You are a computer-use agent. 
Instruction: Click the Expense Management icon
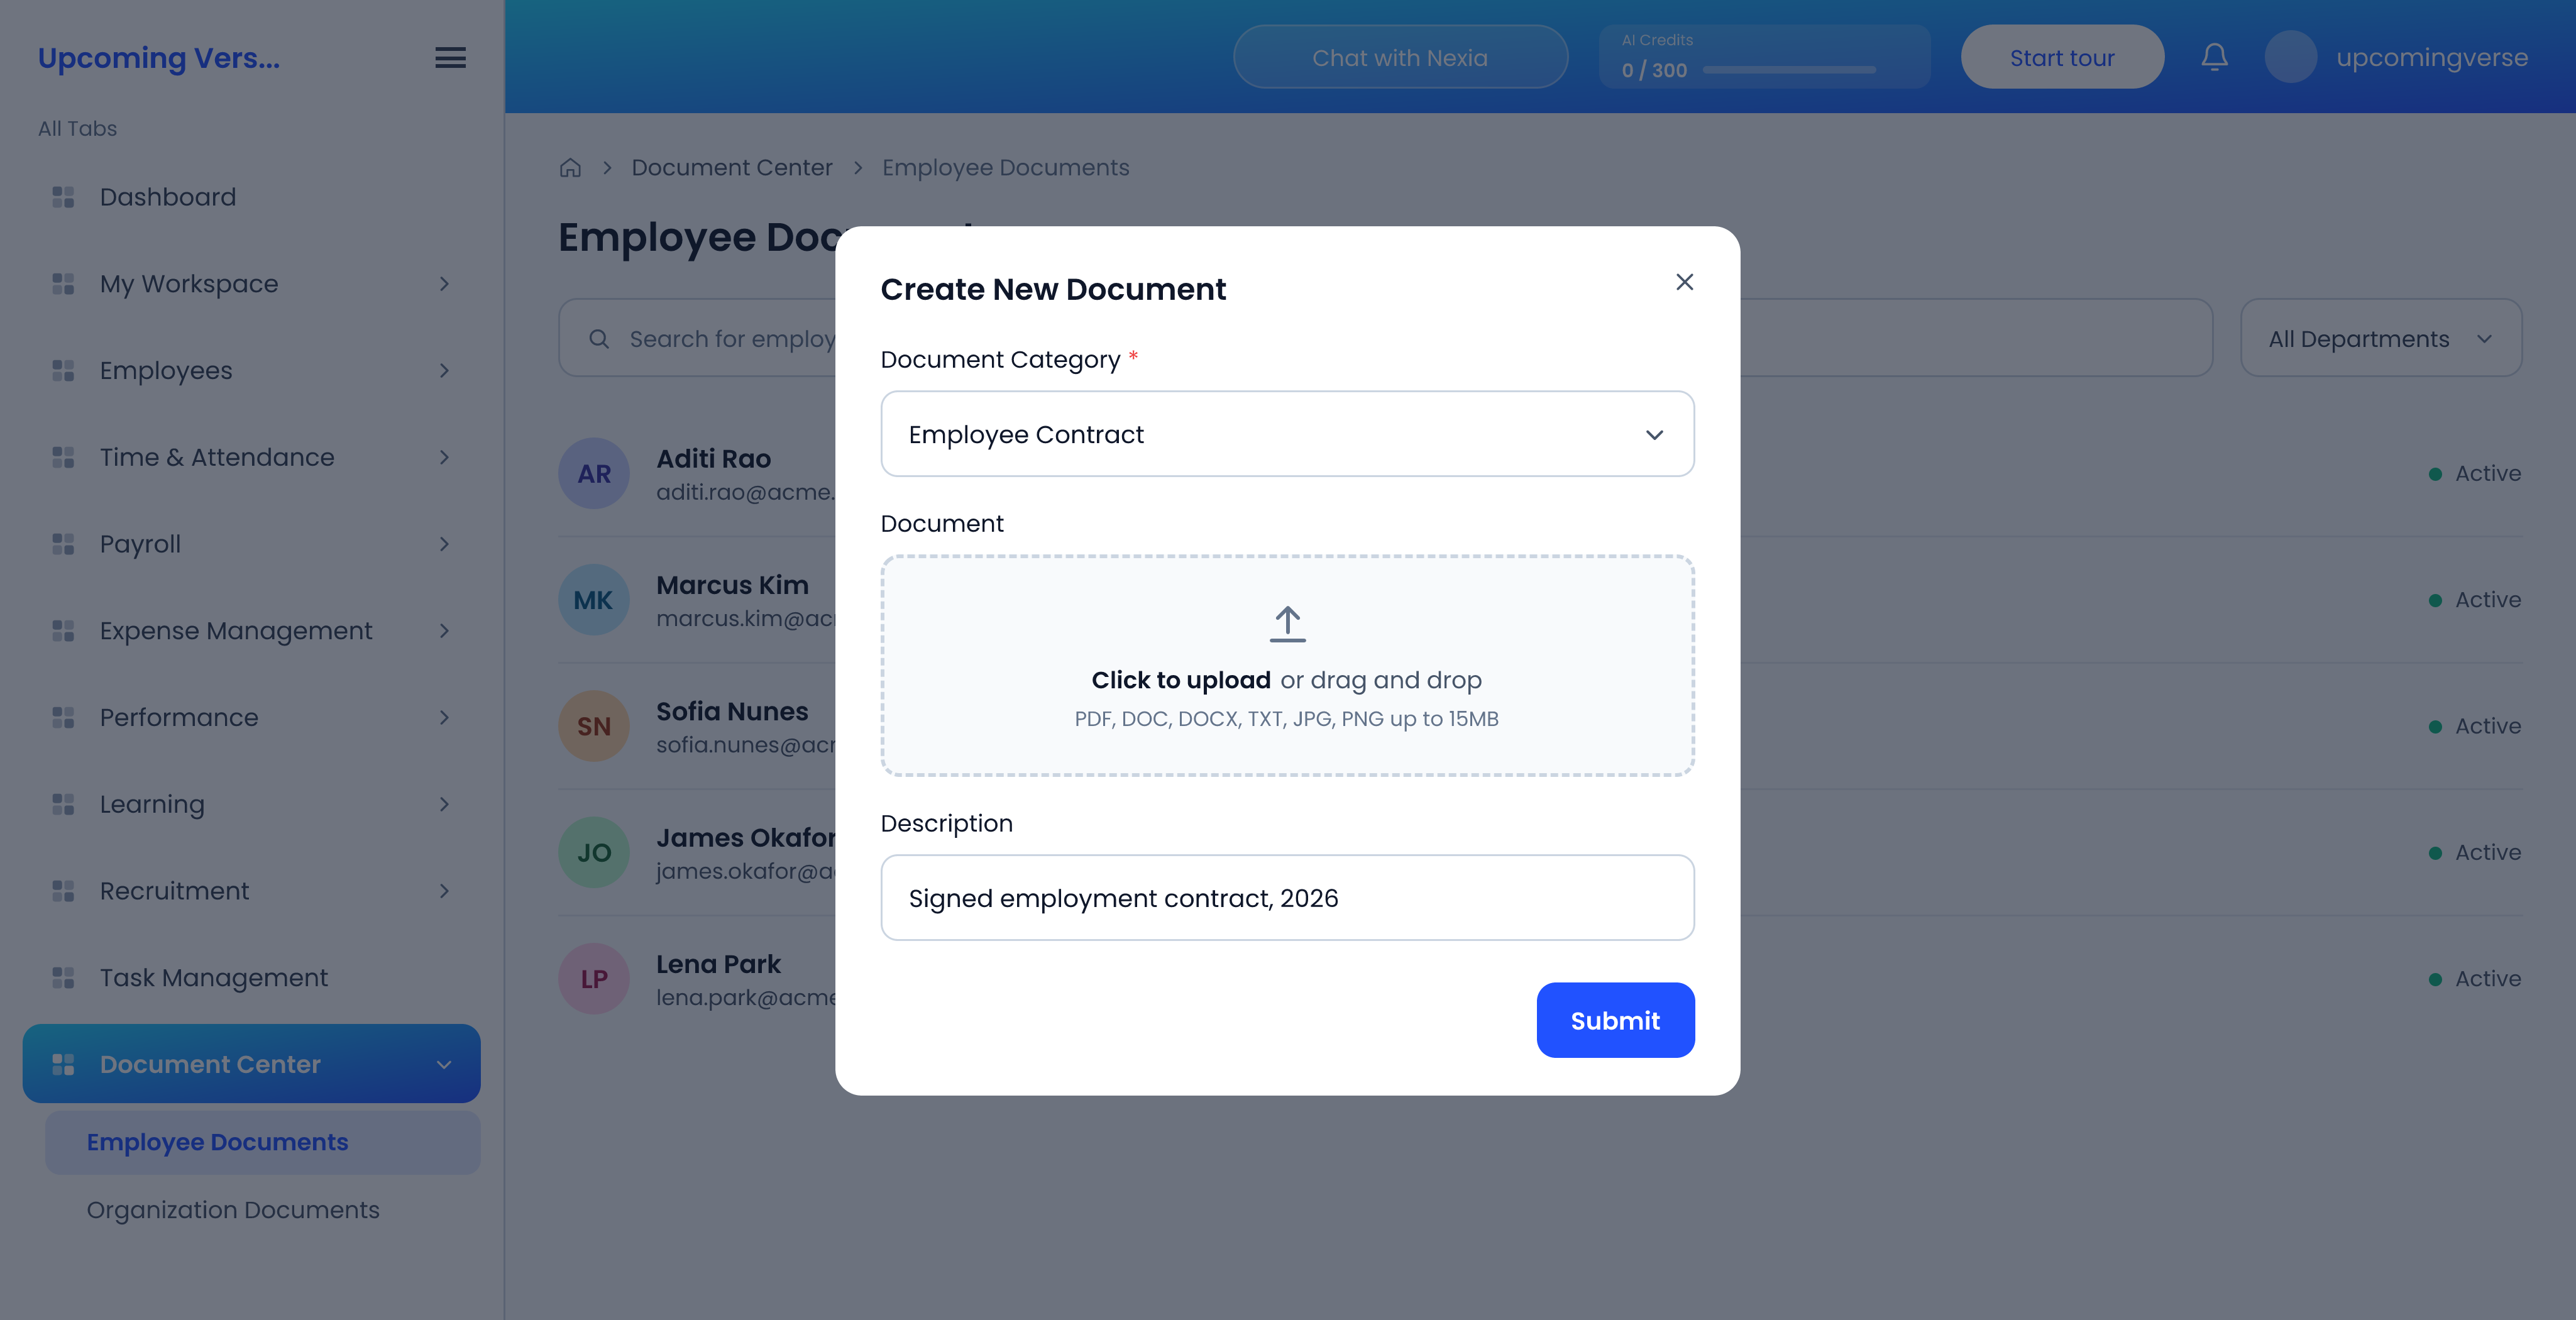[63, 631]
